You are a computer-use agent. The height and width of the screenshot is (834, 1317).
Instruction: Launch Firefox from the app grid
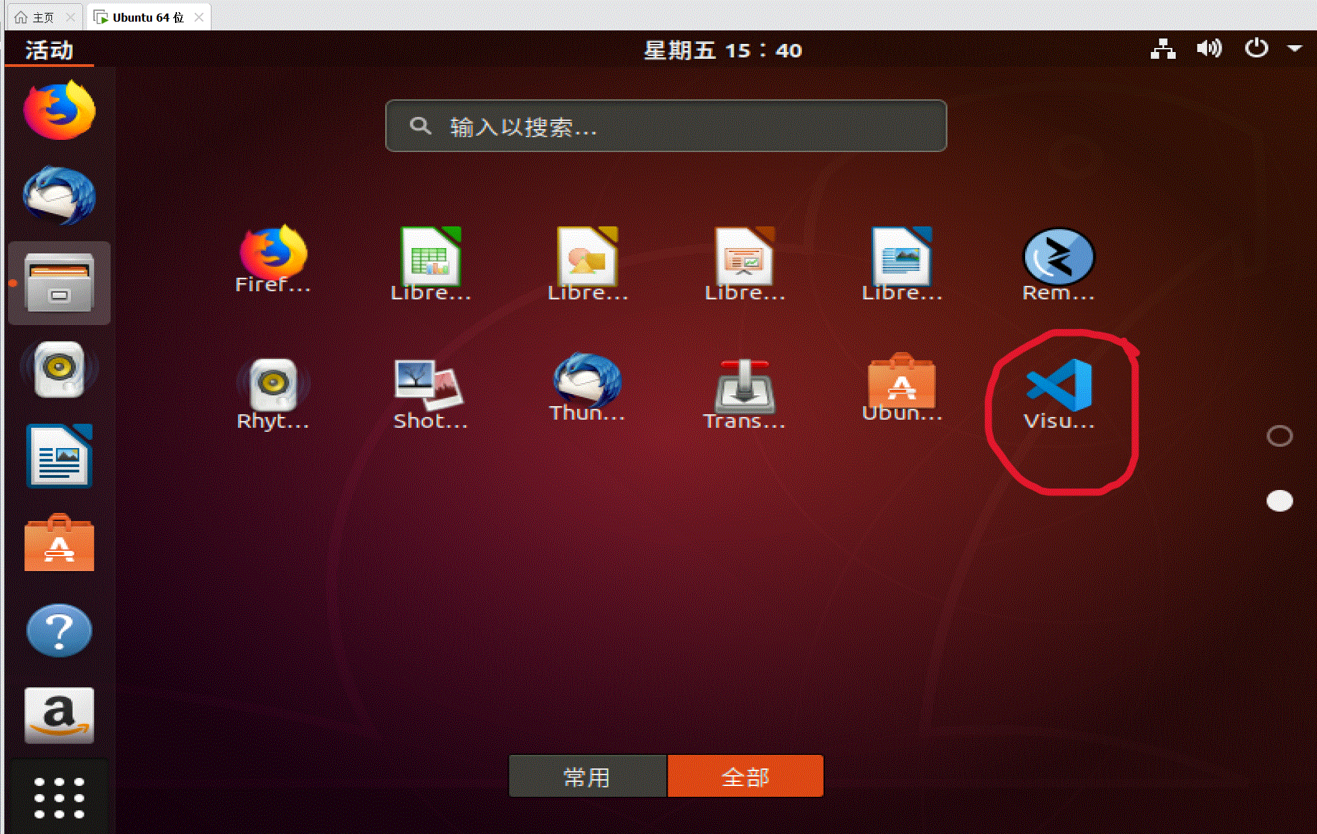coord(273,260)
